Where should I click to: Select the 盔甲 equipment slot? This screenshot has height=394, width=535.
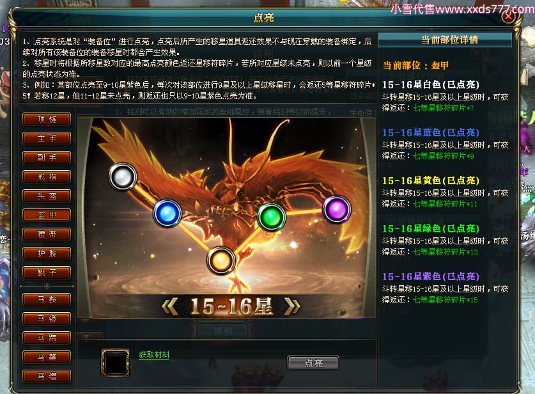(x=47, y=215)
